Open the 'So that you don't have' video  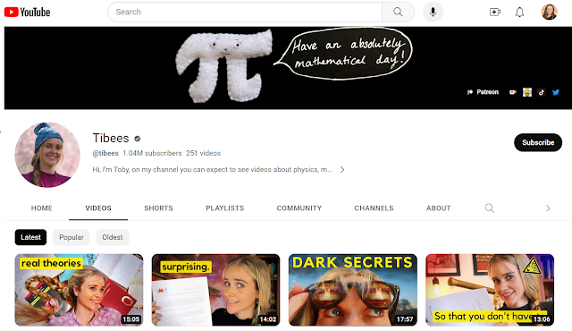click(x=490, y=290)
